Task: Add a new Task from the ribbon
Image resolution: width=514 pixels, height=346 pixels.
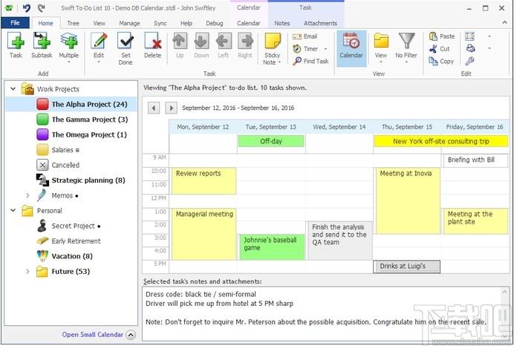Action: [x=16, y=46]
